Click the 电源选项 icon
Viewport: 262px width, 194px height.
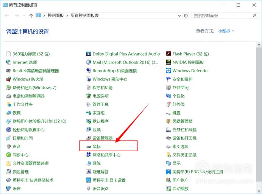[x=88, y=96]
